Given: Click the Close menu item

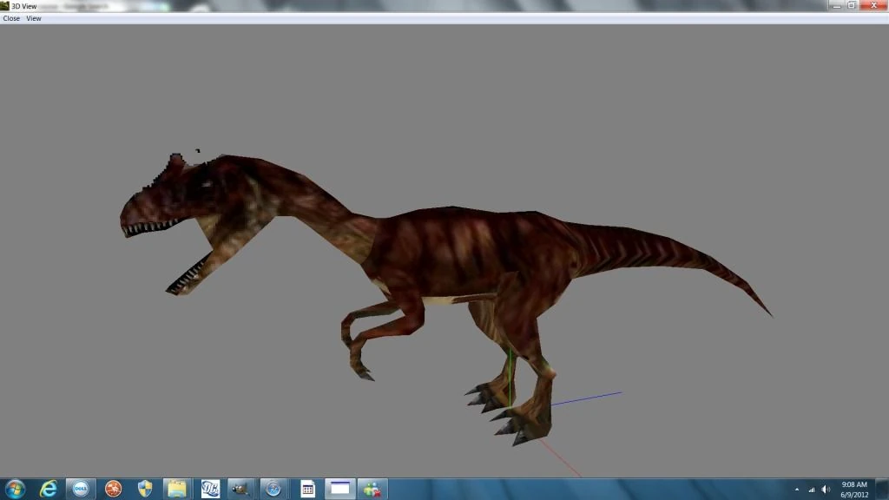Looking at the screenshot, I should point(11,18).
